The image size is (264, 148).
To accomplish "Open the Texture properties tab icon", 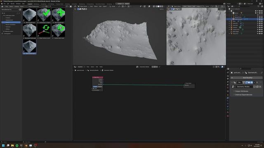I will [228, 116].
